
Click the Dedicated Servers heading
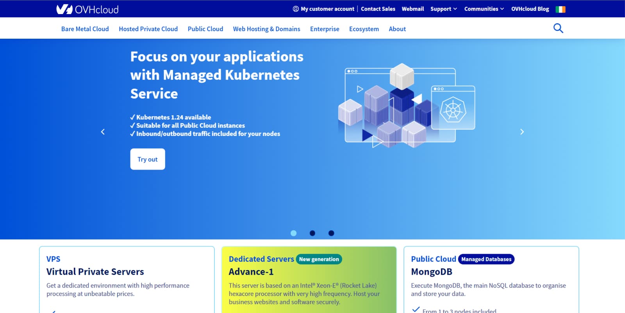tap(261, 259)
